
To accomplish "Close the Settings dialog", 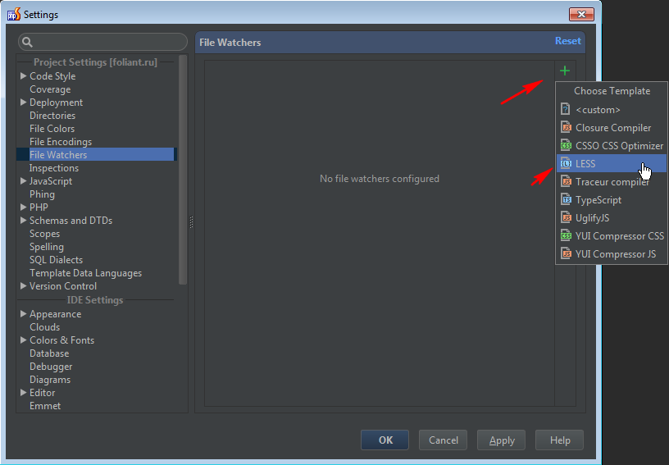I will pyautogui.click(x=581, y=15).
